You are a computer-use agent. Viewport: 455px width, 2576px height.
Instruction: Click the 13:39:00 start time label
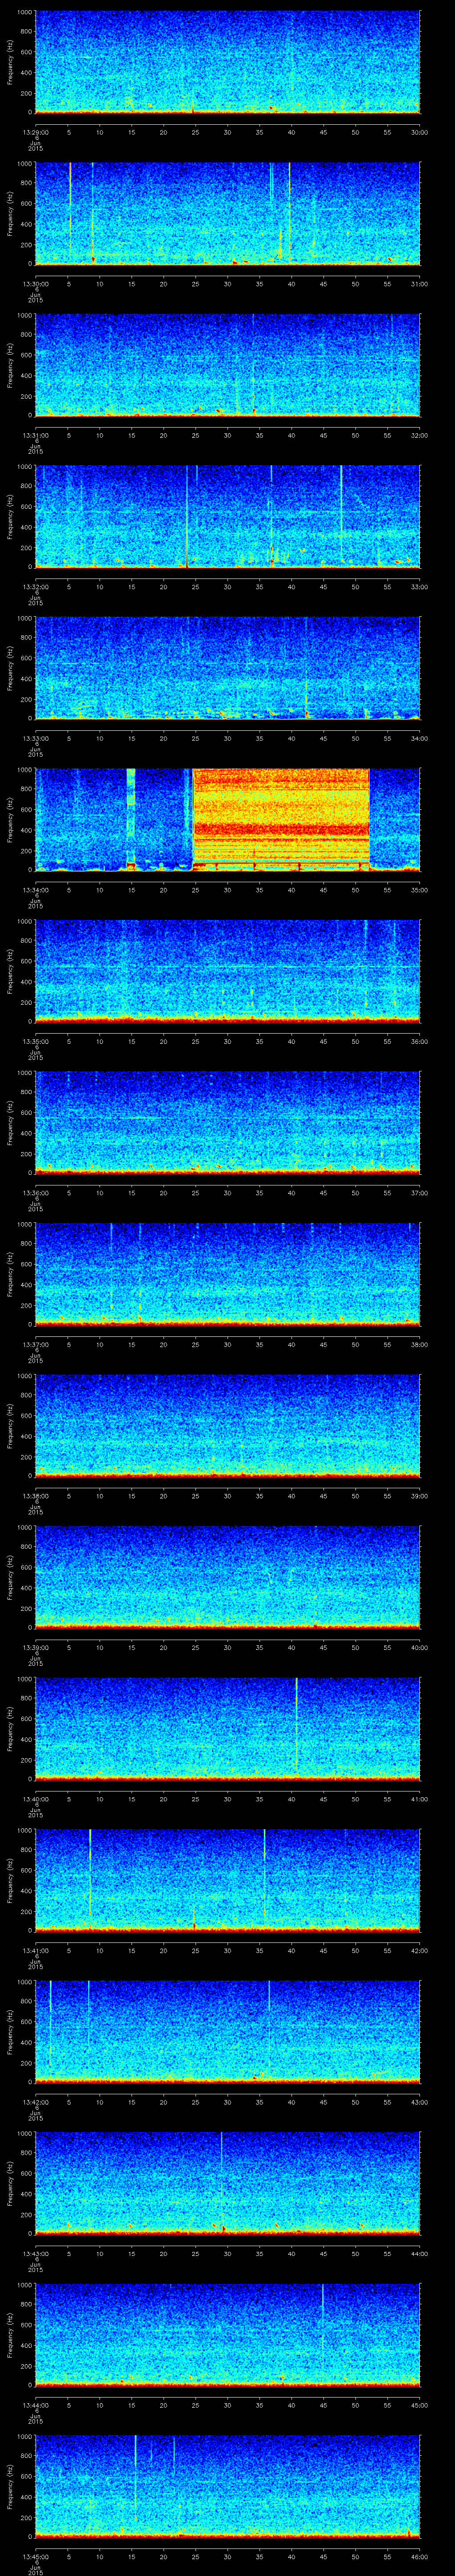(35, 1647)
